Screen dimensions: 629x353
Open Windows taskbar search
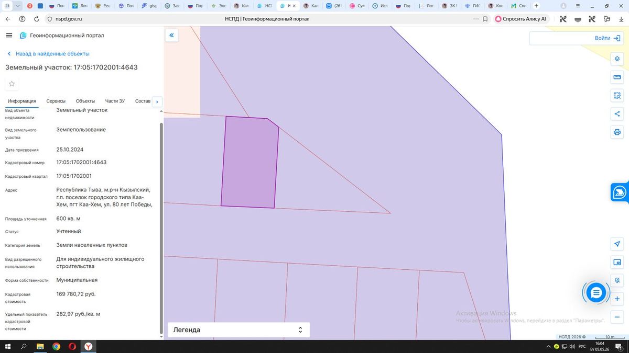click(24, 346)
